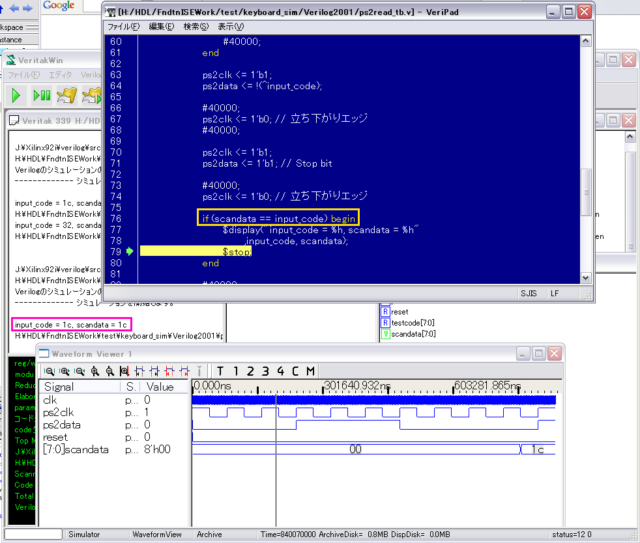This screenshot has height=543, width=640.
Task: Click the blue next-edge waveform icon
Action: pyautogui.click(x=154, y=371)
